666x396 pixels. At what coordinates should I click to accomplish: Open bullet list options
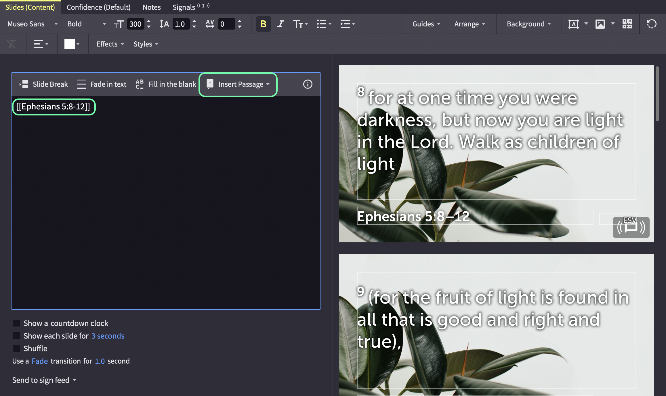[324, 24]
